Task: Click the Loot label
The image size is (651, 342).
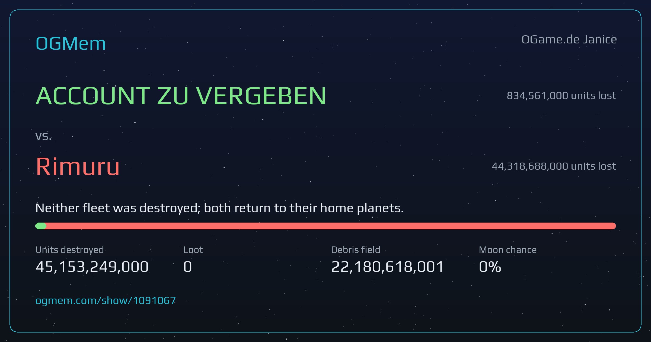Action: 193,250
